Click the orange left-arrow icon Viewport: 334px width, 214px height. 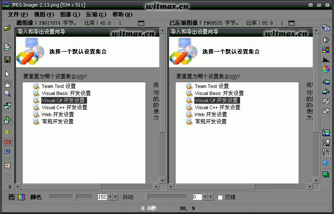[8, 166]
